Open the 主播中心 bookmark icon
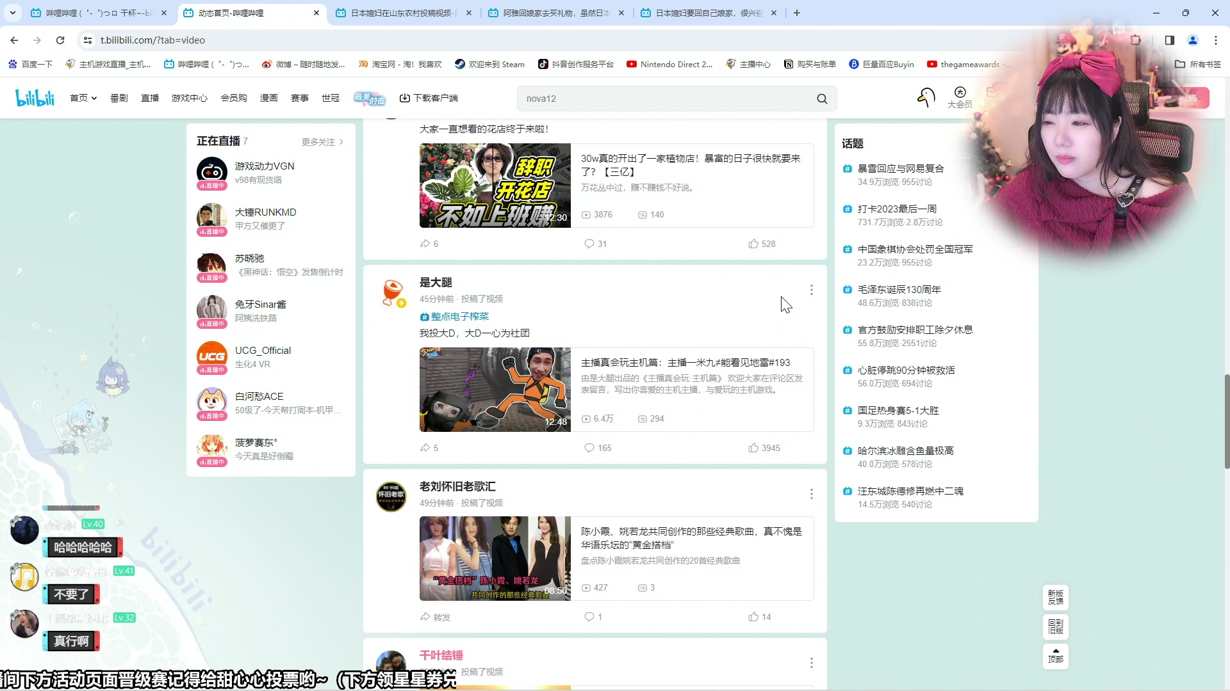The image size is (1230, 691). click(x=730, y=64)
